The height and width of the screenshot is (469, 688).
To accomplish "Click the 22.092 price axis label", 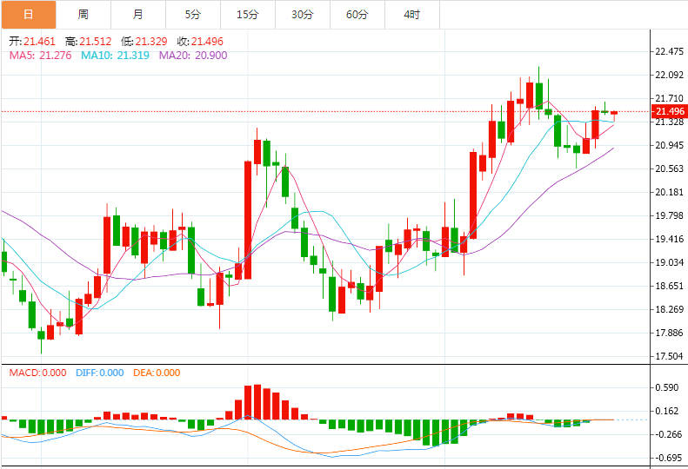I will (x=669, y=75).
